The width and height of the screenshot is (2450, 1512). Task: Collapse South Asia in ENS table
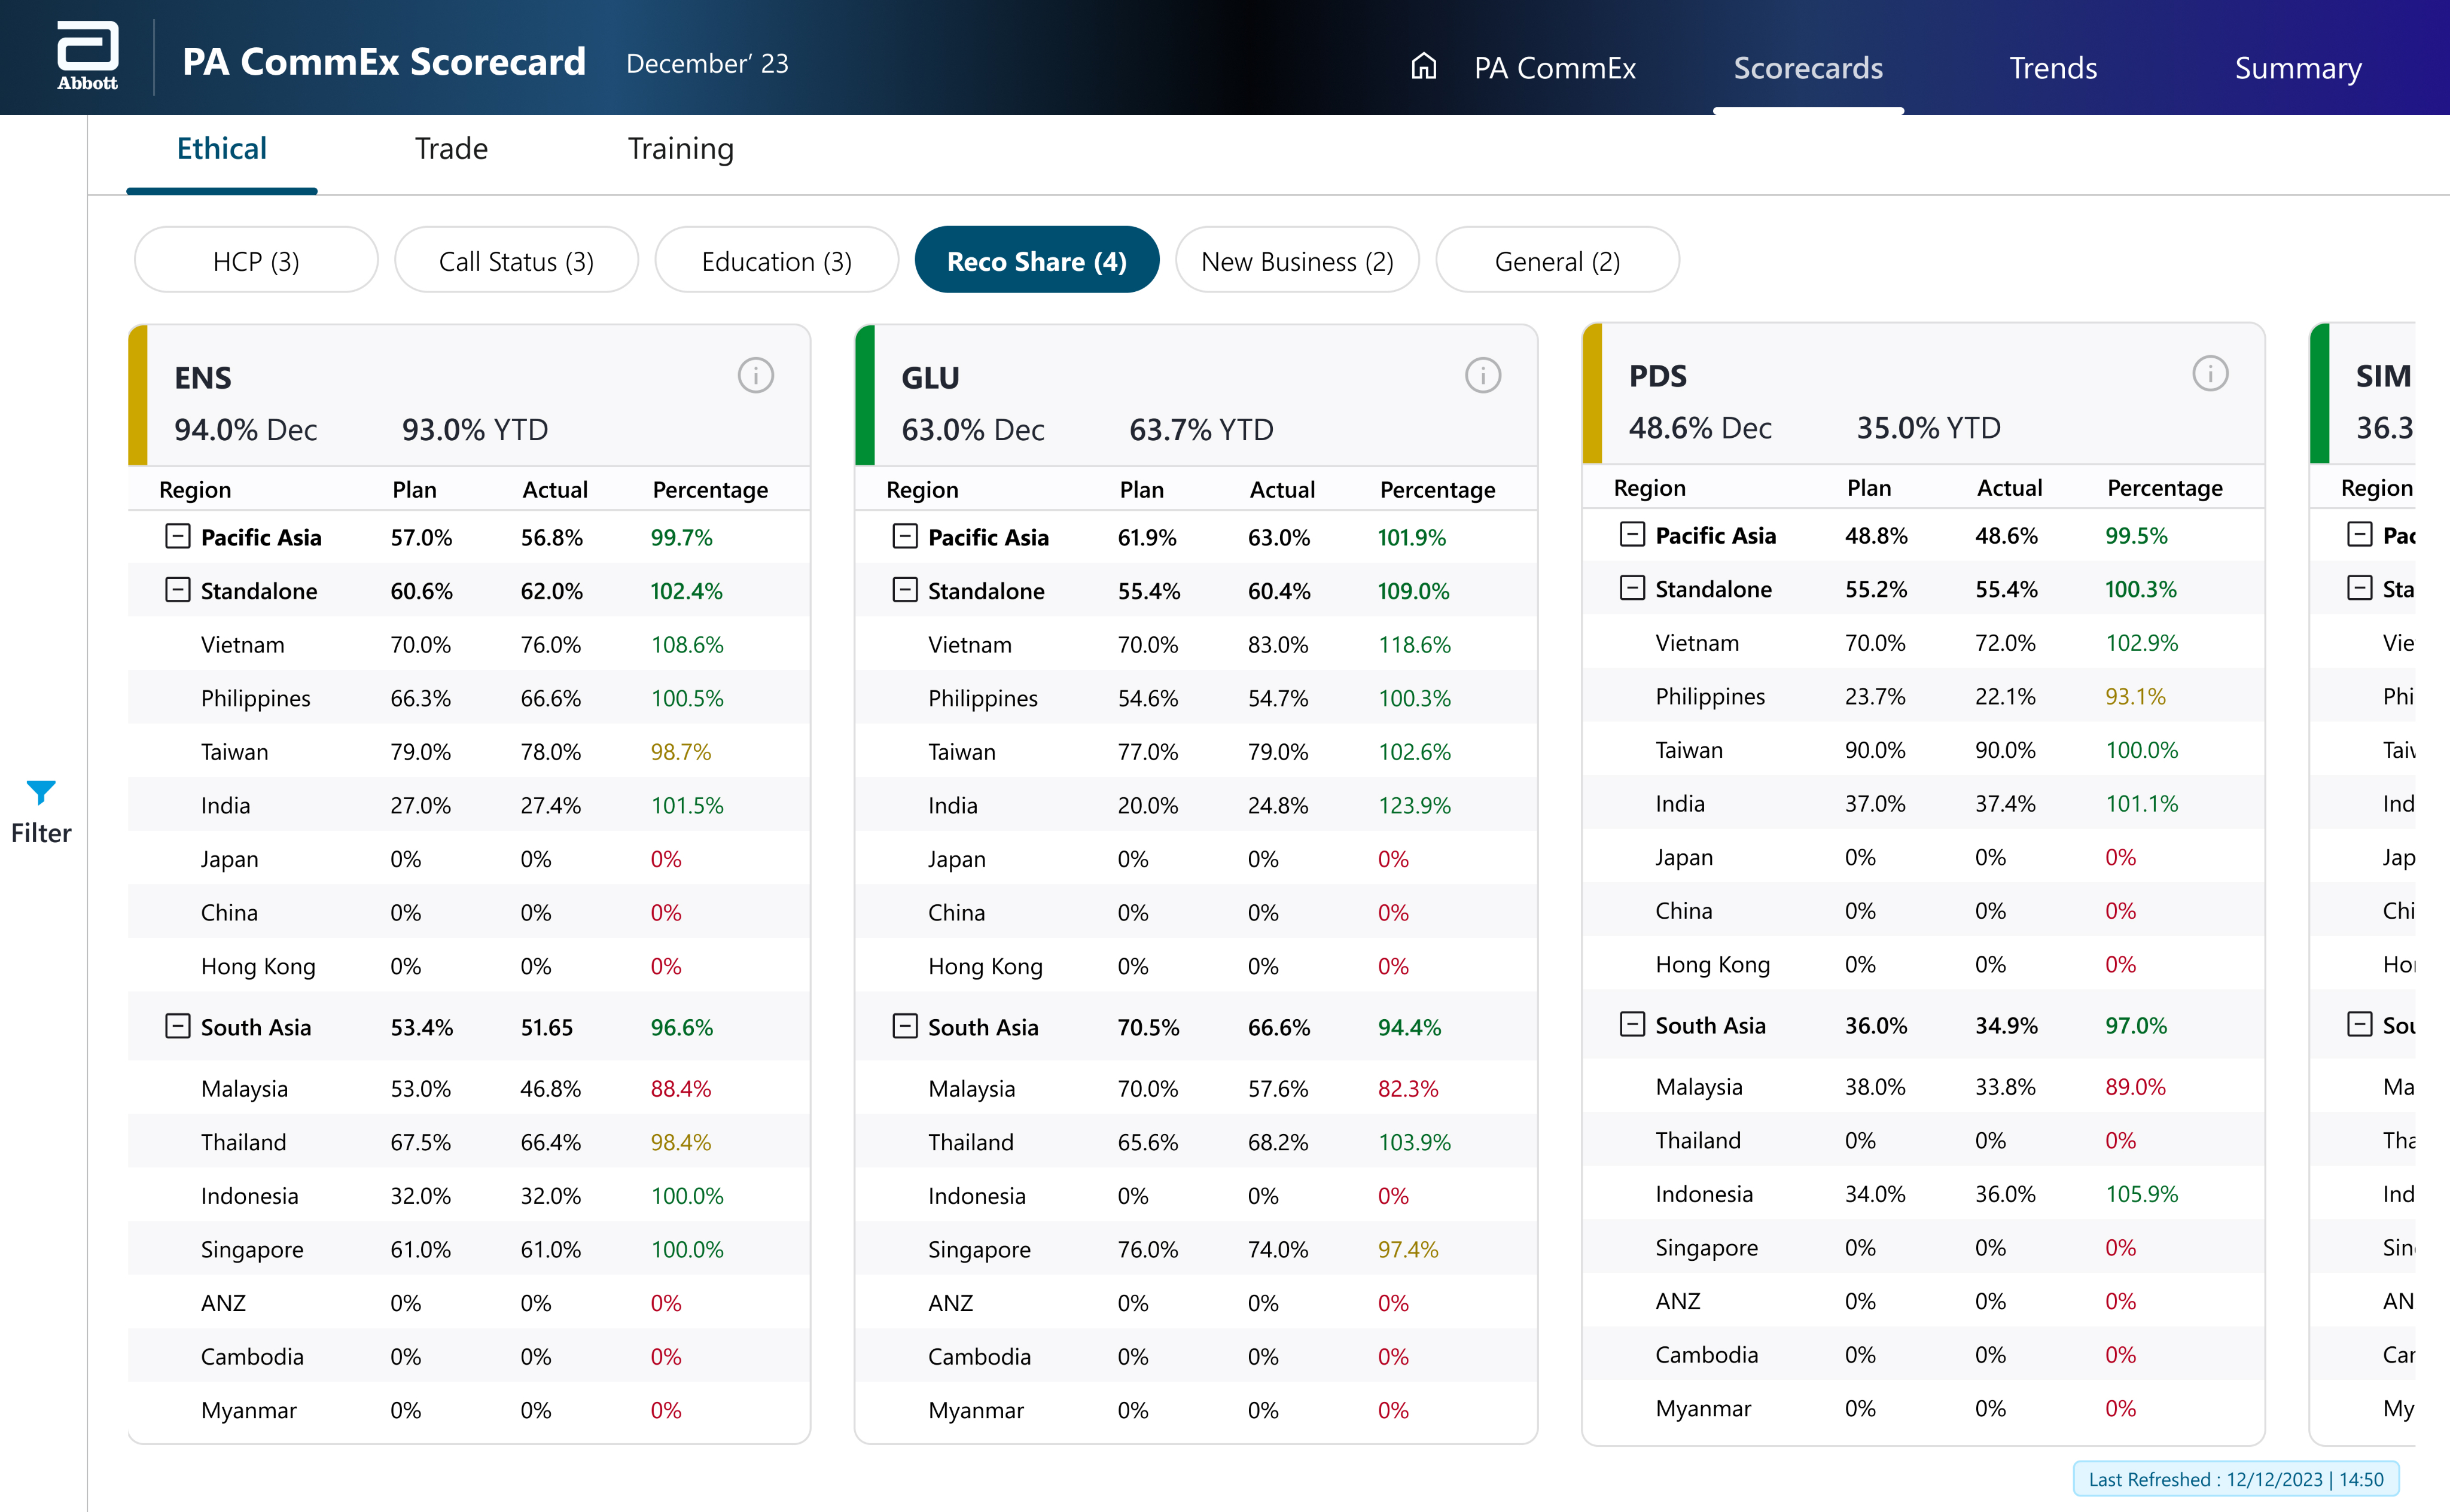coord(177,1026)
